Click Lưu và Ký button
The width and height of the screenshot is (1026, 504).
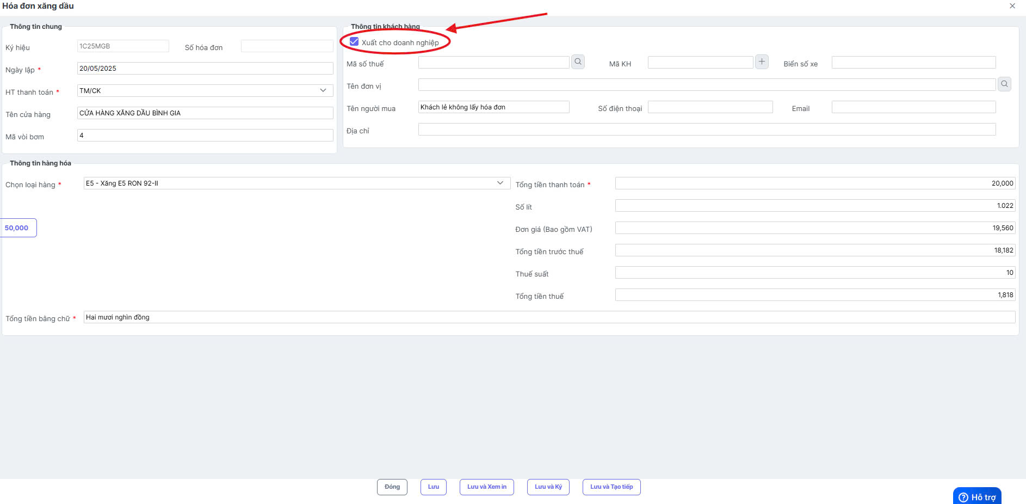click(x=548, y=487)
